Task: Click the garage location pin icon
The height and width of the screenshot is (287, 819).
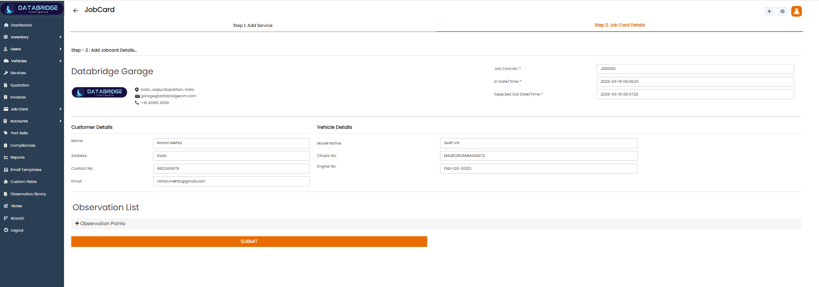Action: tap(137, 90)
